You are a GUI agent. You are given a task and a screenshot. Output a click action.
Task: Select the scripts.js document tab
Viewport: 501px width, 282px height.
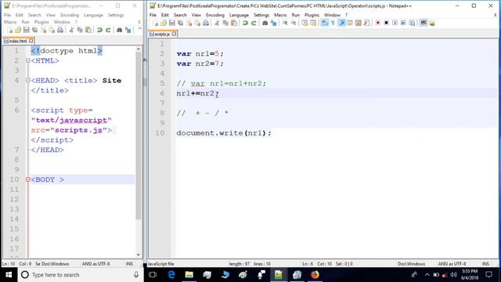tap(162, 34)
